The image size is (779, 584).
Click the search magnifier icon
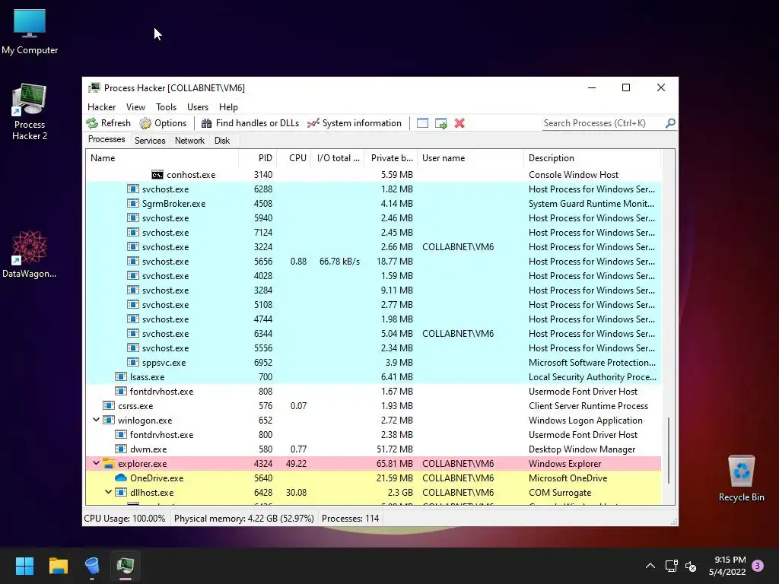(670, 122)
